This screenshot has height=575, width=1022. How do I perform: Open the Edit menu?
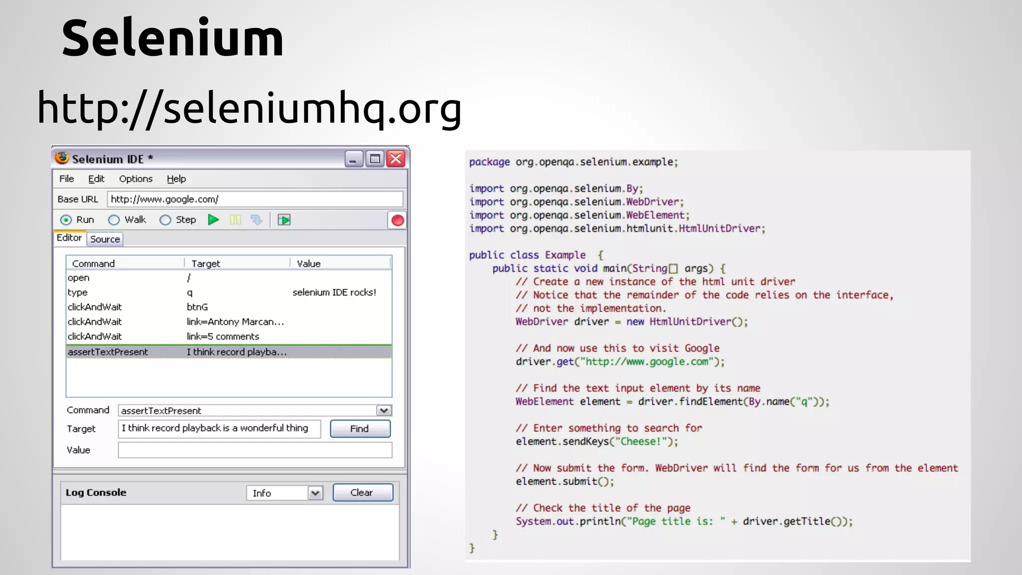pos(96,179)
